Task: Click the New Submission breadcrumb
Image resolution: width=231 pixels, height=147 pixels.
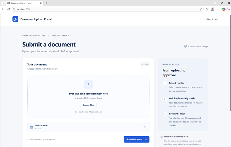Action: point(61,36)
